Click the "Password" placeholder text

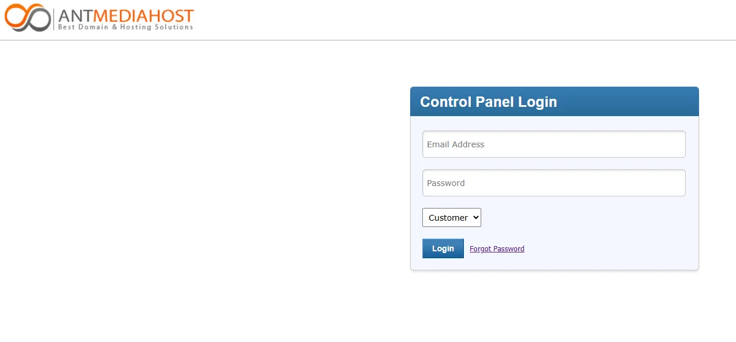[x=445, y=183]
